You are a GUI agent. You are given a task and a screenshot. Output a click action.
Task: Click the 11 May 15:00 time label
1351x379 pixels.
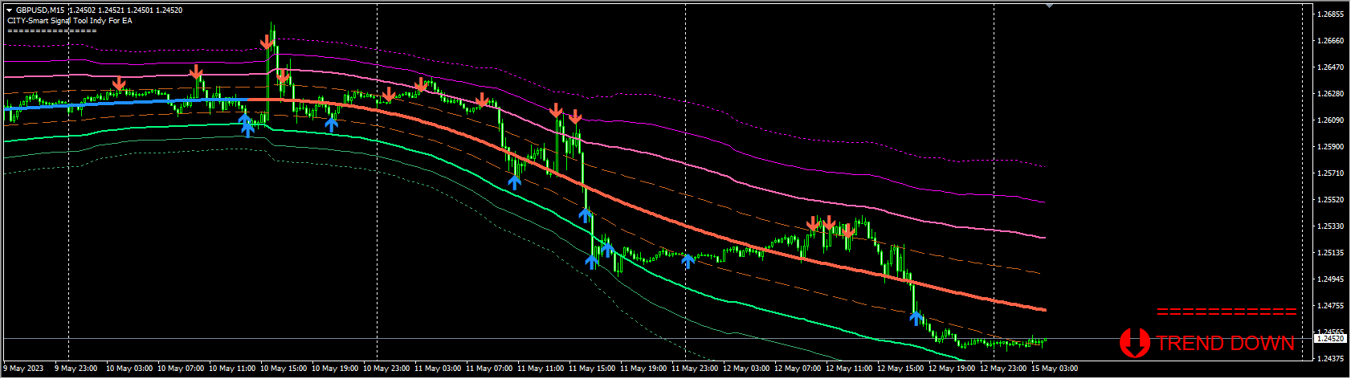(x=592, y=369)
